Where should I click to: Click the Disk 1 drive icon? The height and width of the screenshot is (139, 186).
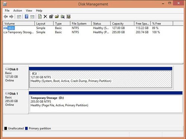tap(7, 93)
